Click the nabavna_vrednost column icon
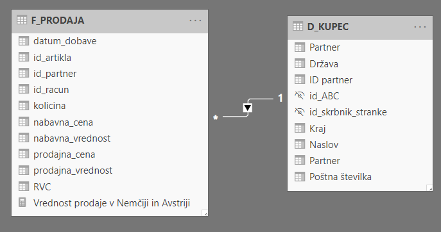Image resolution: width=441 pixels, height=232 pixels. point(24,138)
